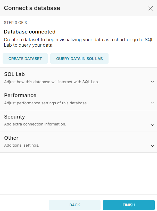Click the 'Connect a database' dialog title
The image size is (157, 211).
[x=32, y=8]
